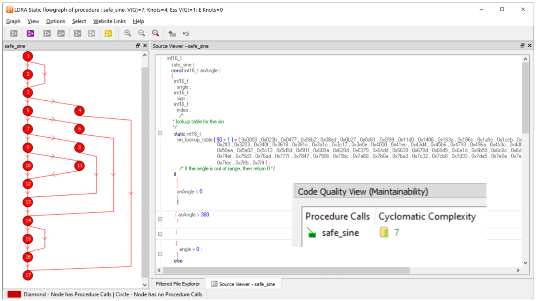537x301 pixels.
Task: Select flowgraph node 15
Action: click(28, 239)
